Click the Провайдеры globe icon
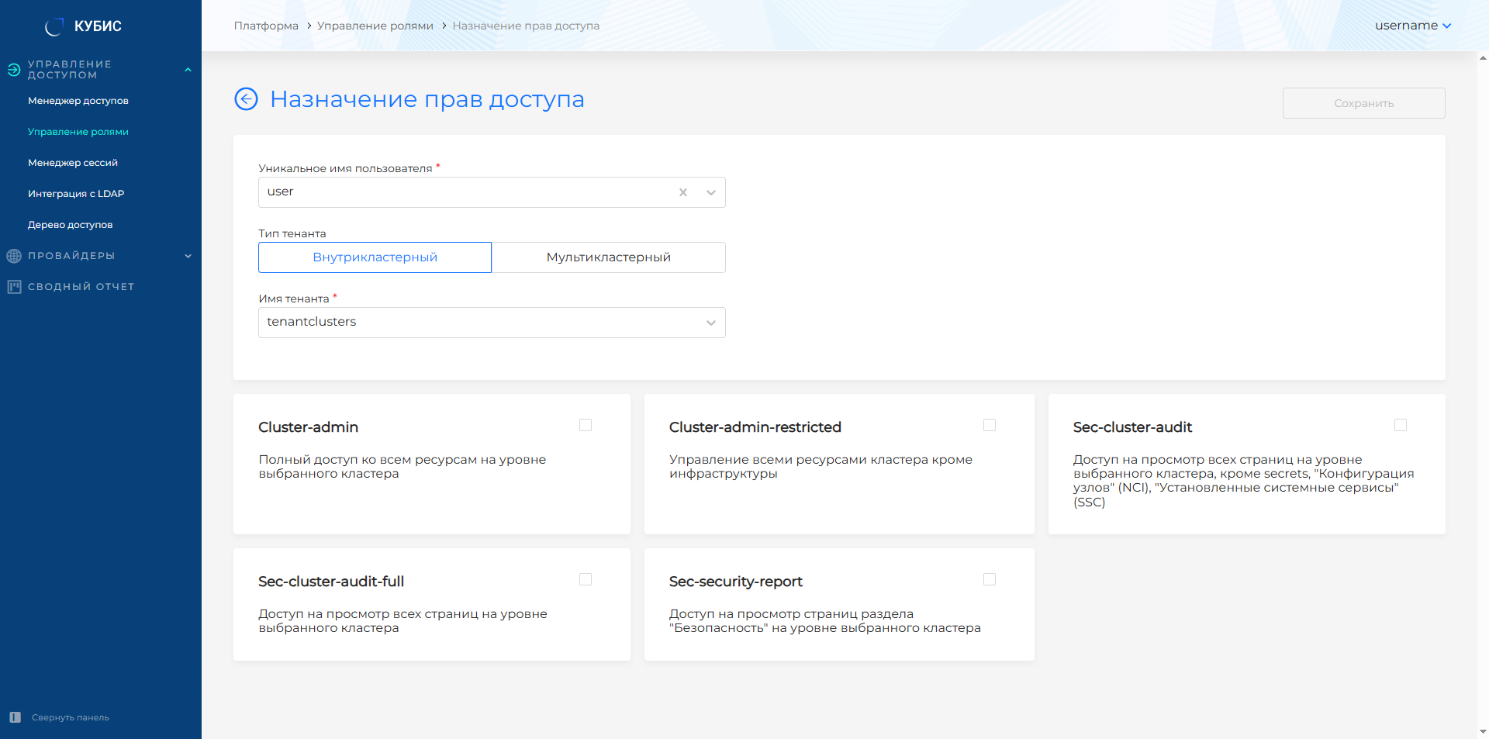 pos(14,256)
